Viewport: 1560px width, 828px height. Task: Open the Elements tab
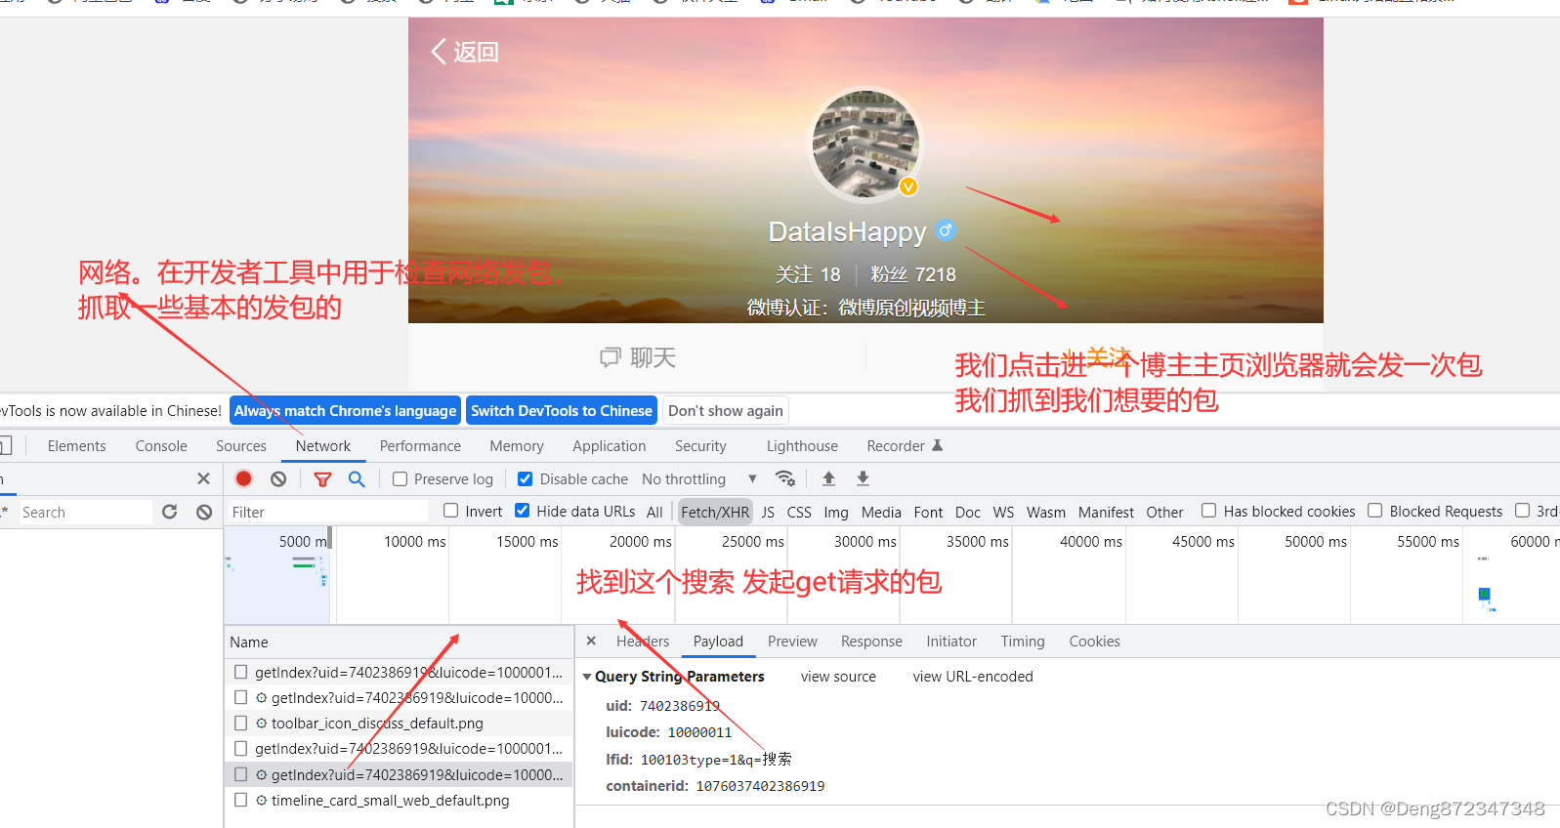(x=76, y=446)
